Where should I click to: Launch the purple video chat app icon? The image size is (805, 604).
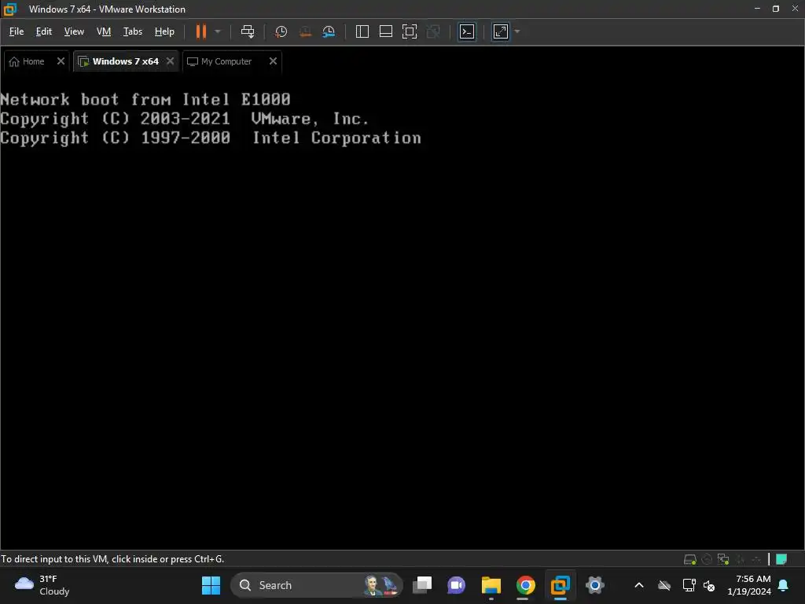pos(456,585)
